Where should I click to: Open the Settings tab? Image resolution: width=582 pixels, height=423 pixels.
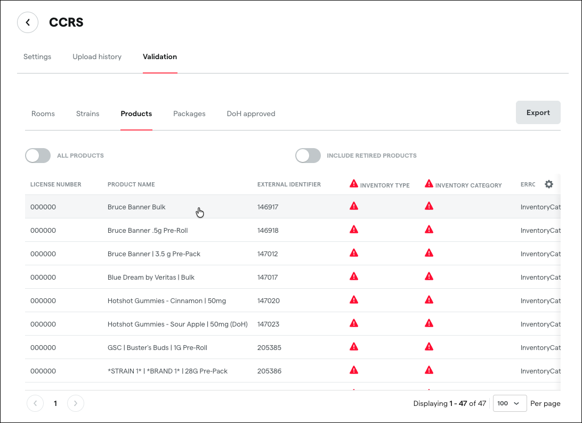pos(37,57)
